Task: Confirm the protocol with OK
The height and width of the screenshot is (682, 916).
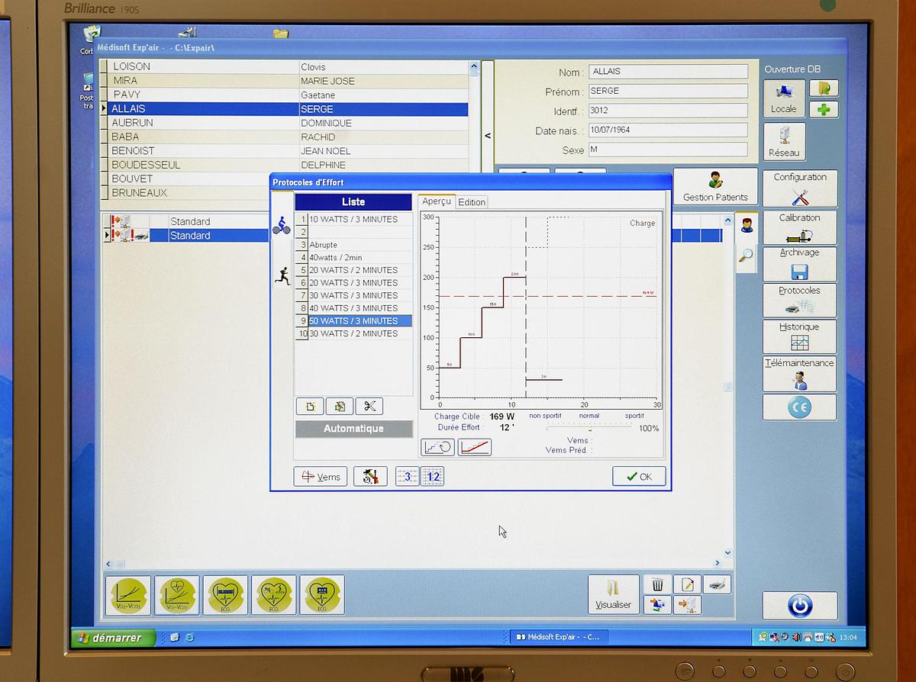Action: click(638, 475)
